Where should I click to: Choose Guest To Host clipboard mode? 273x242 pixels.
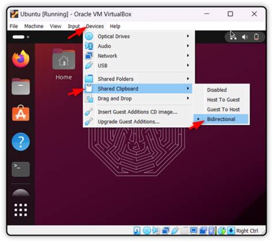221,109
